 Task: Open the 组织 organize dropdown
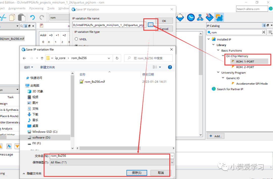tap(28, 67)
